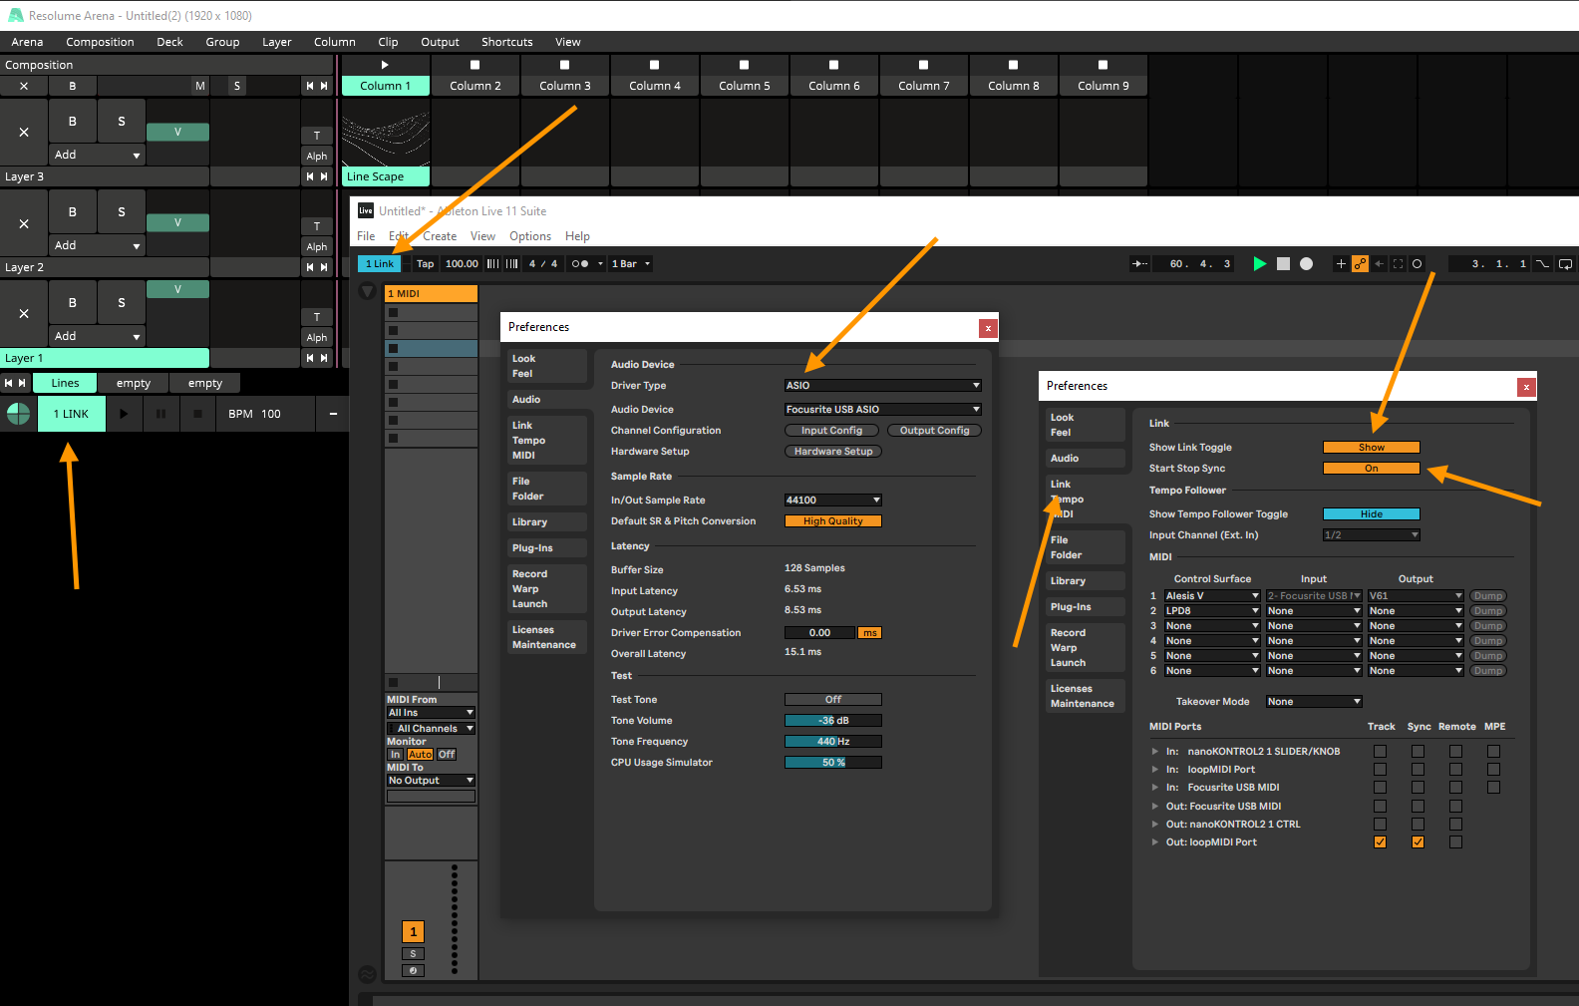Click the Output Config button
The width and height of the screenshot is (1579, 1006).
pyautogui.click(x=935, y=431)
